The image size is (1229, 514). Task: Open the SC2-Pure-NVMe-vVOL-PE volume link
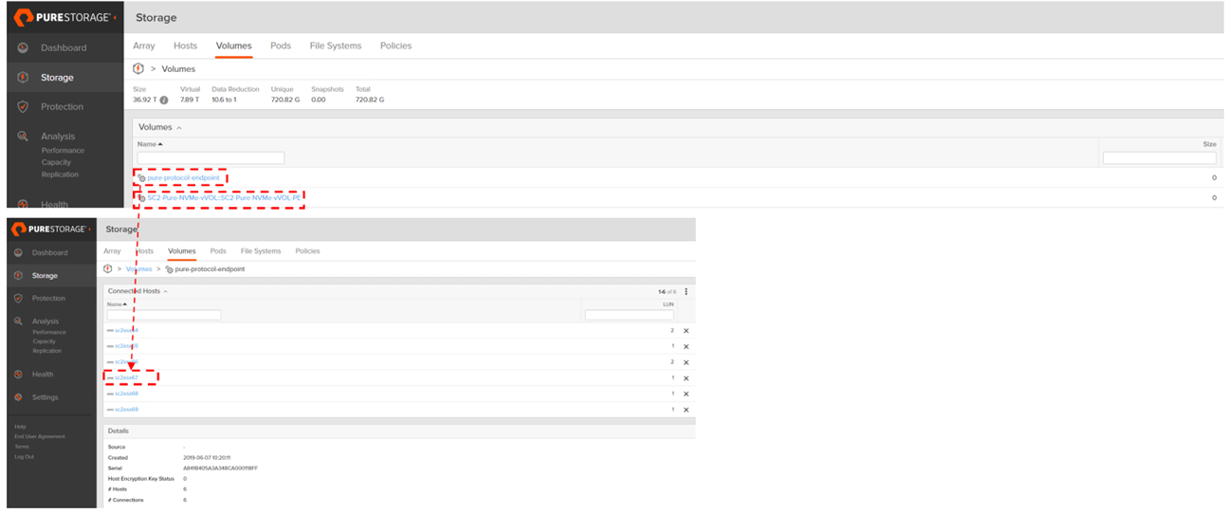[x=224, y=198]
